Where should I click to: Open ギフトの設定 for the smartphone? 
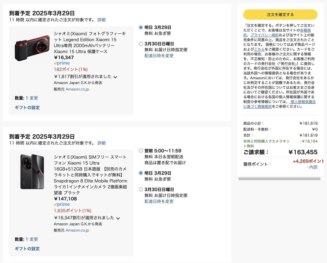coord(27,249)
